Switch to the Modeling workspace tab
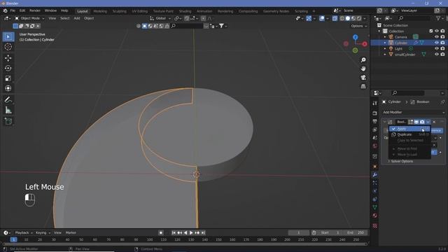 tap(100, 11)
